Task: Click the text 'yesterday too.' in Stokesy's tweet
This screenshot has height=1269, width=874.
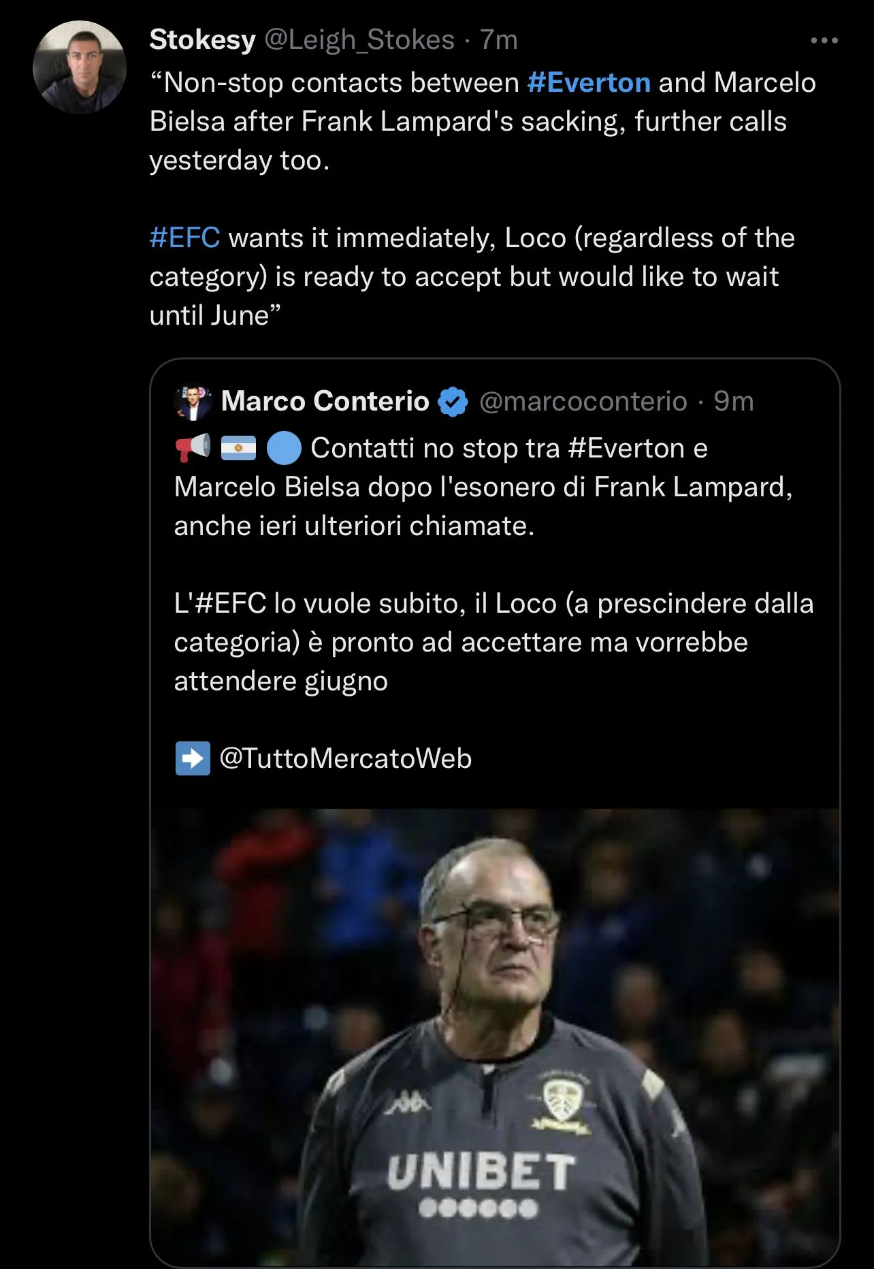Action: pos(240,161)
